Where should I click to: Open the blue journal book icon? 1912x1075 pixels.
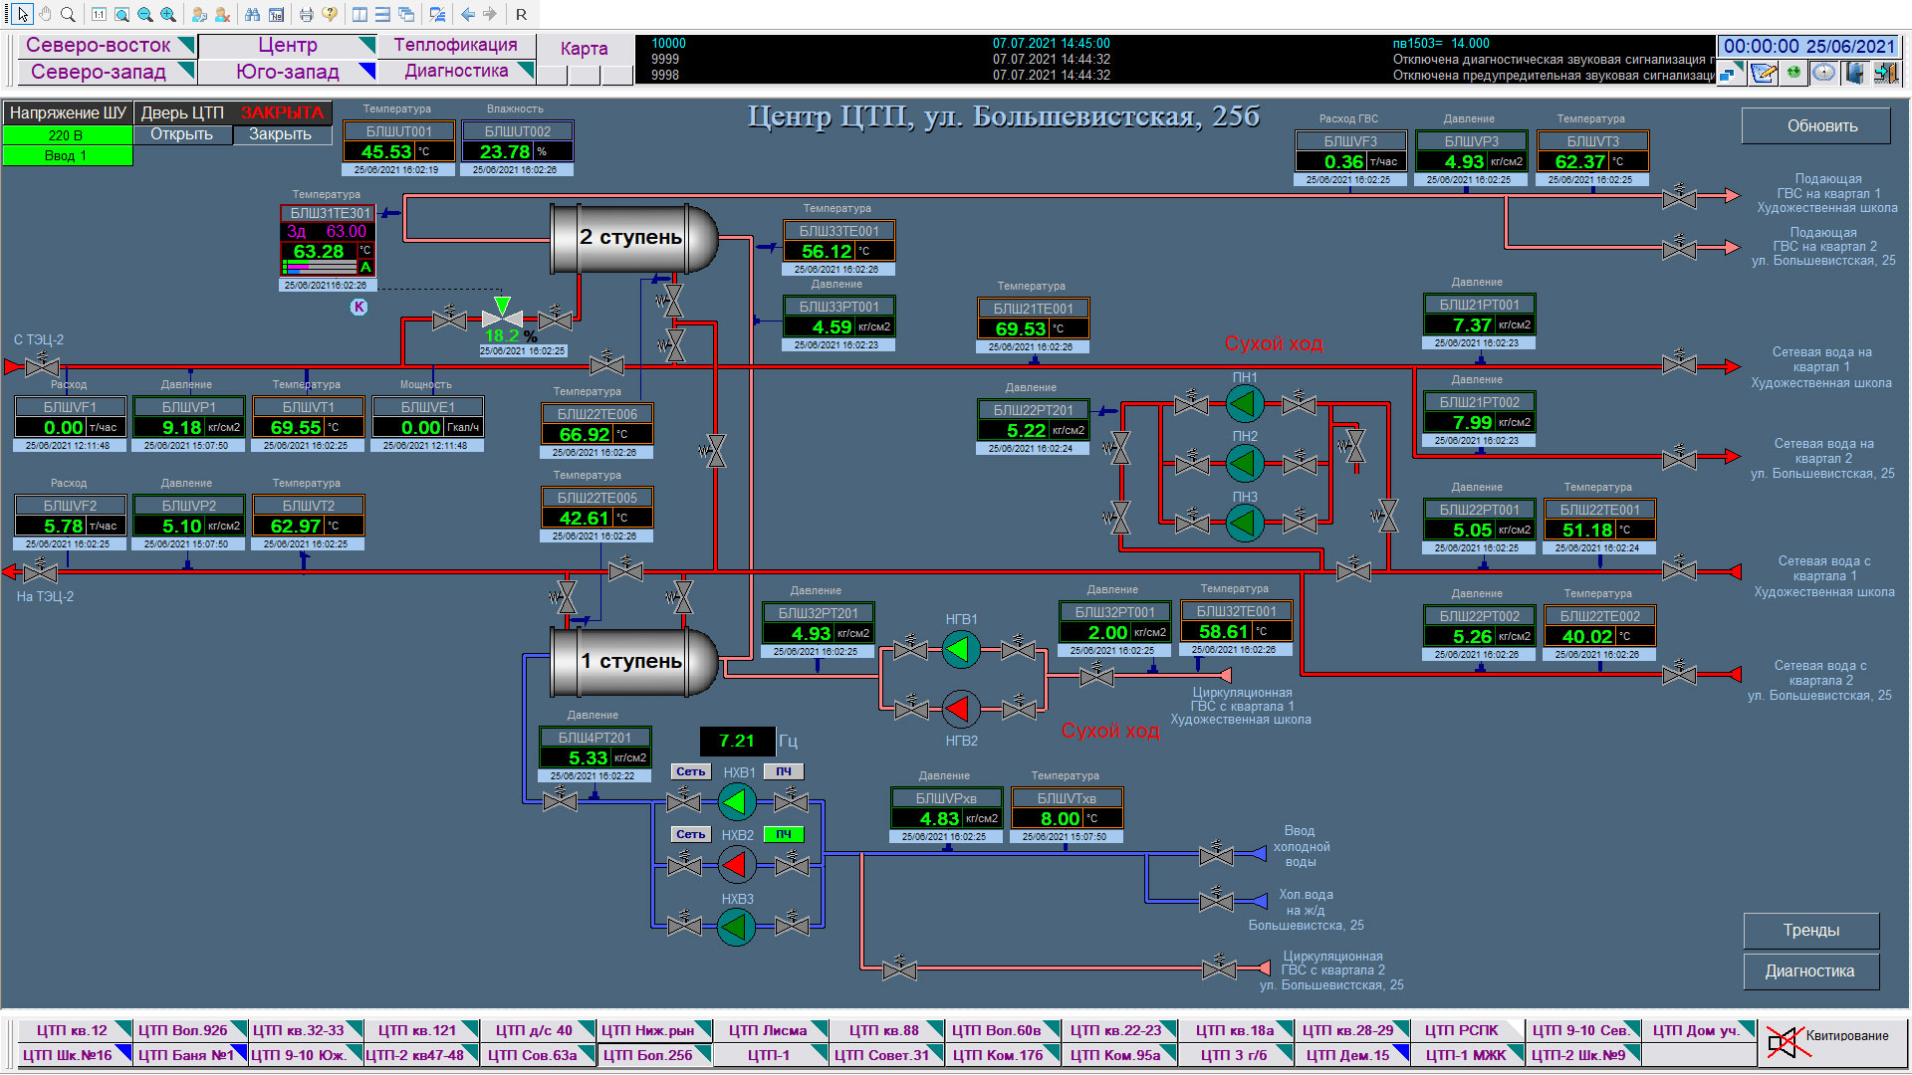(x=1854, y=72)
